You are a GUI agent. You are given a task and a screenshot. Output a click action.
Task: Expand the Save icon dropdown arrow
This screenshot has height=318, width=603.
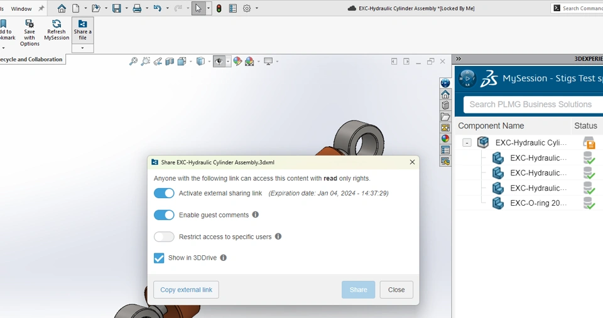[126, 8]
